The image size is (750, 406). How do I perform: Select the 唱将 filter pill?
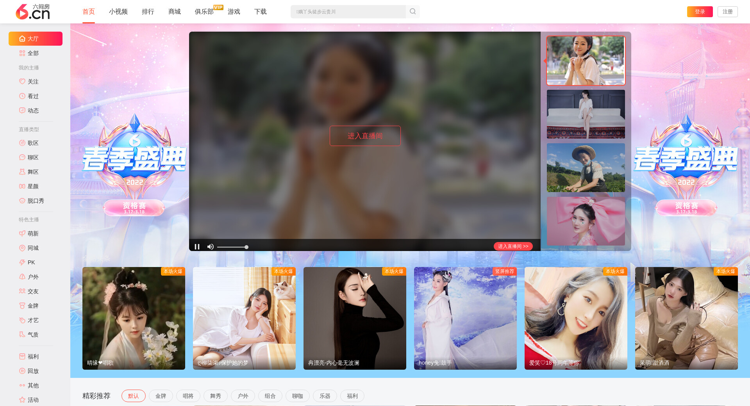[x=188, y=396]
